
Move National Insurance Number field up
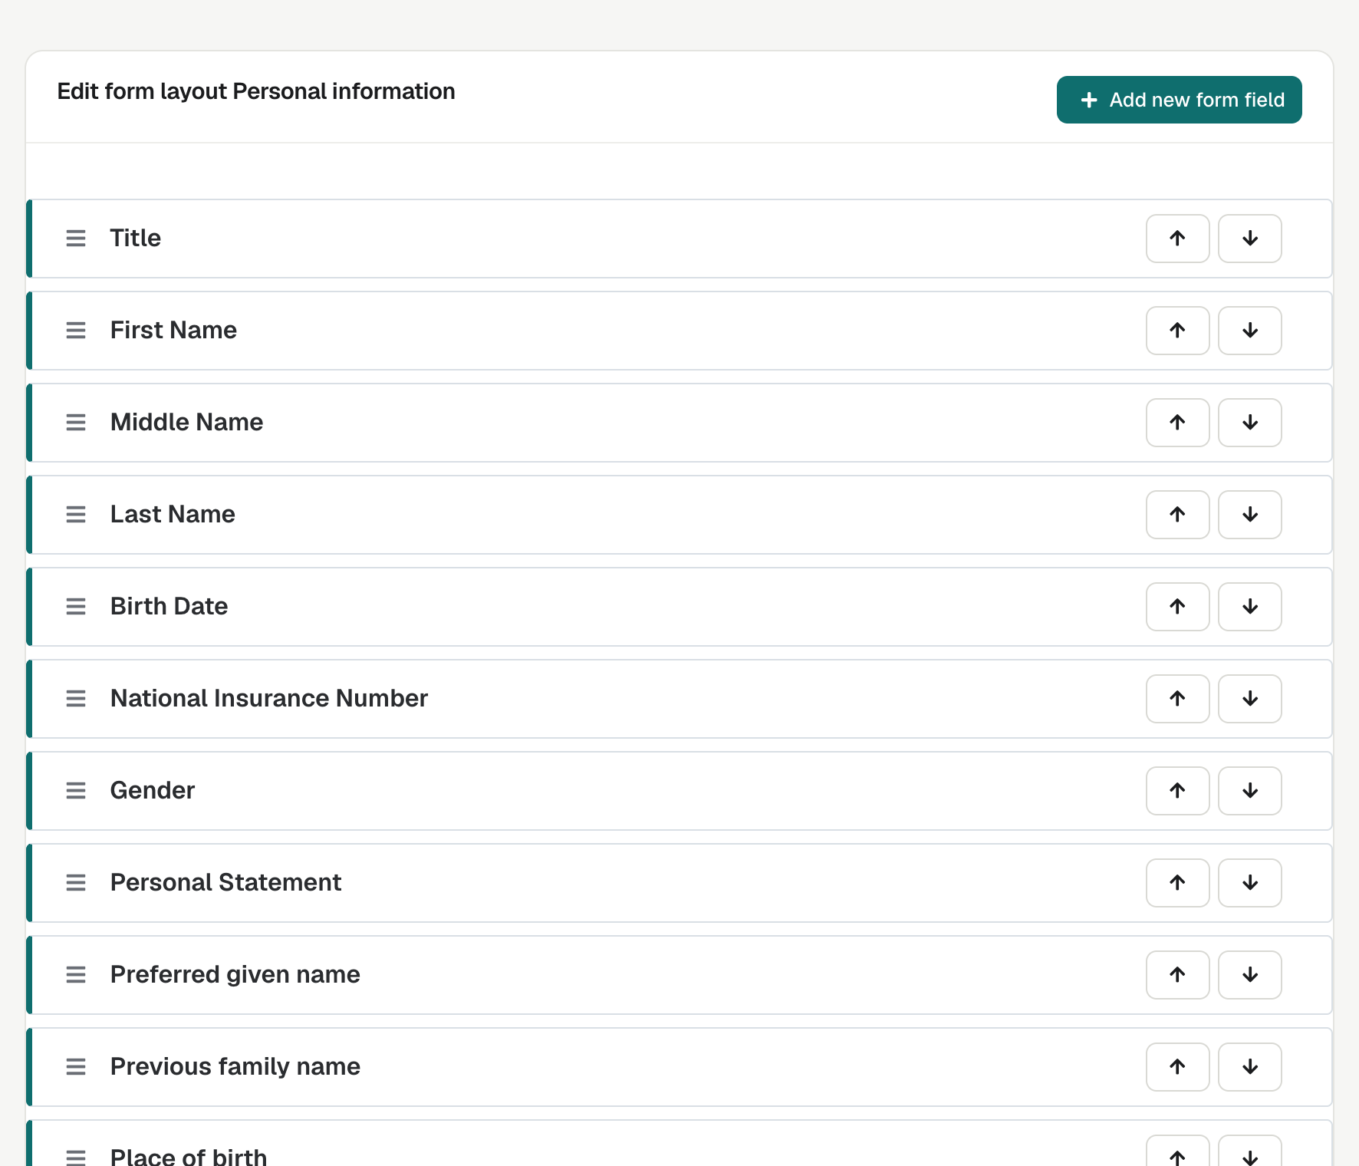click(1177, 699)
